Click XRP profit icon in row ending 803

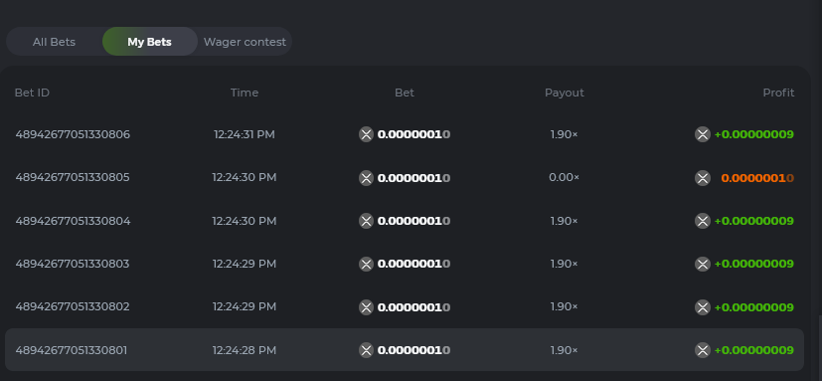coord(703,264)
